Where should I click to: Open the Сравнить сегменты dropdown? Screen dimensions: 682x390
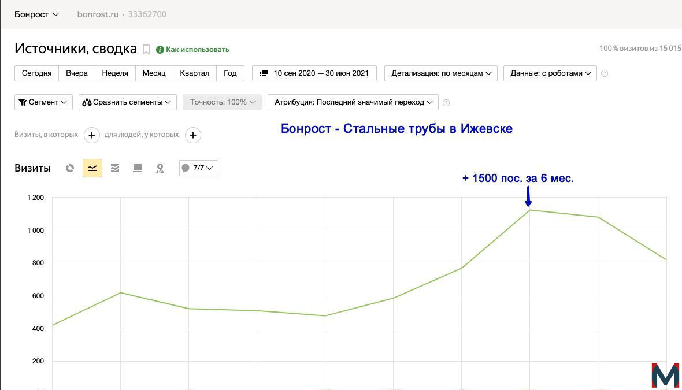[127, 102]
